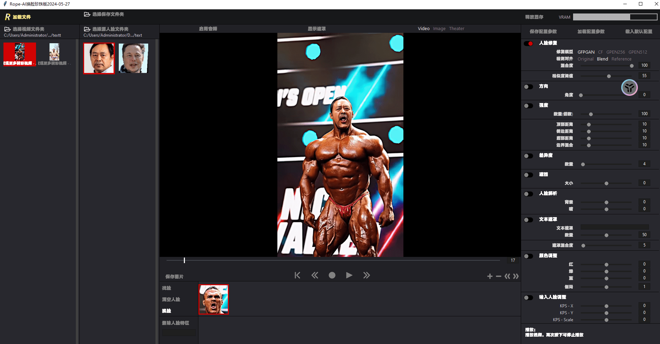Viewport: 660px width, 344px height.
Task: Click 保存配置参数 button
Action: pyautogui.click(x=543, y=31)
